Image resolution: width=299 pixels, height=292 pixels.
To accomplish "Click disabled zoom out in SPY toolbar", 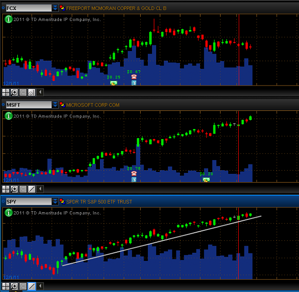I will 23,286.
